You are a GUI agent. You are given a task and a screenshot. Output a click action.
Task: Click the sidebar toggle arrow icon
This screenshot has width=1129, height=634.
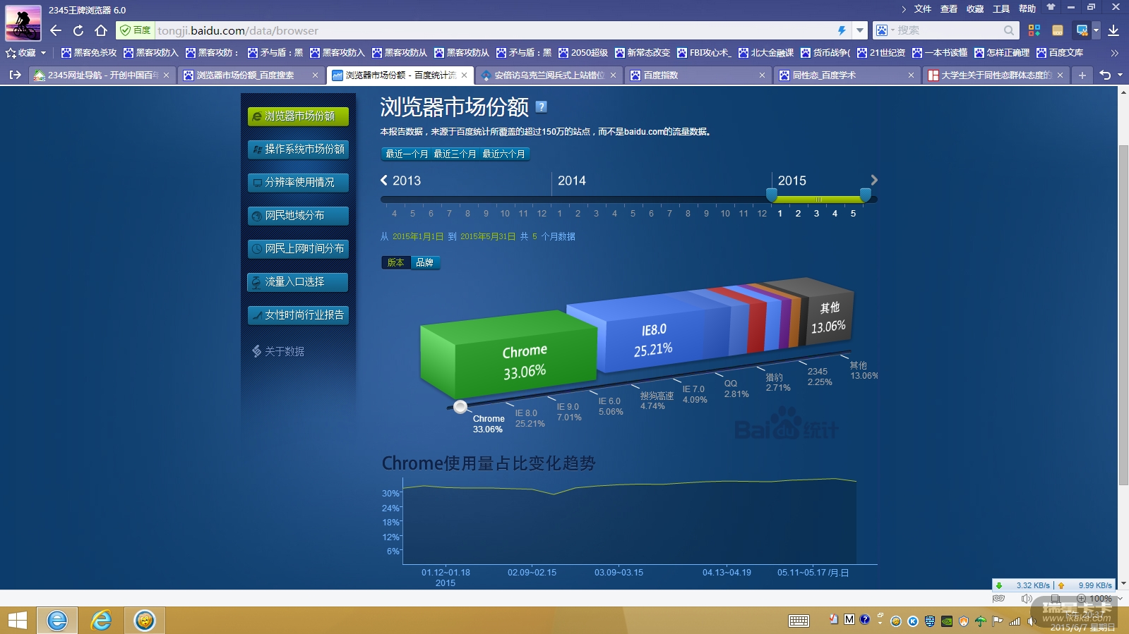(15, 75)
